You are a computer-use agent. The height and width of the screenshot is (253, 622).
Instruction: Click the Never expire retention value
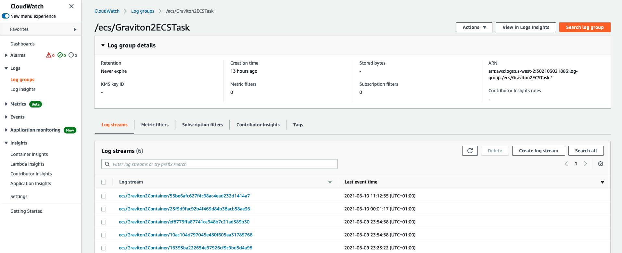click(x=114, y=71)
